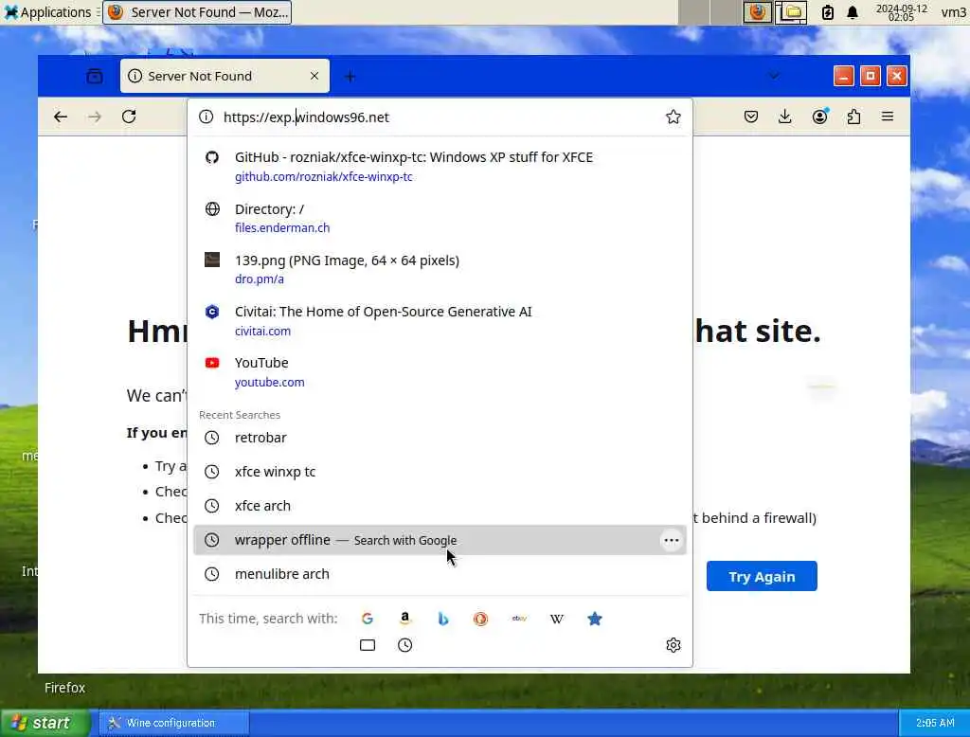Click the site information icon in address bar
Screen dimensions: 970x737
click(x=206, y=117)
